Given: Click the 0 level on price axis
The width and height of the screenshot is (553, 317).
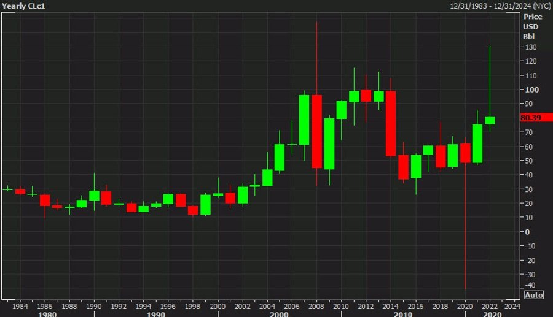Looking at the screenshot, I should tap(526, 232).
